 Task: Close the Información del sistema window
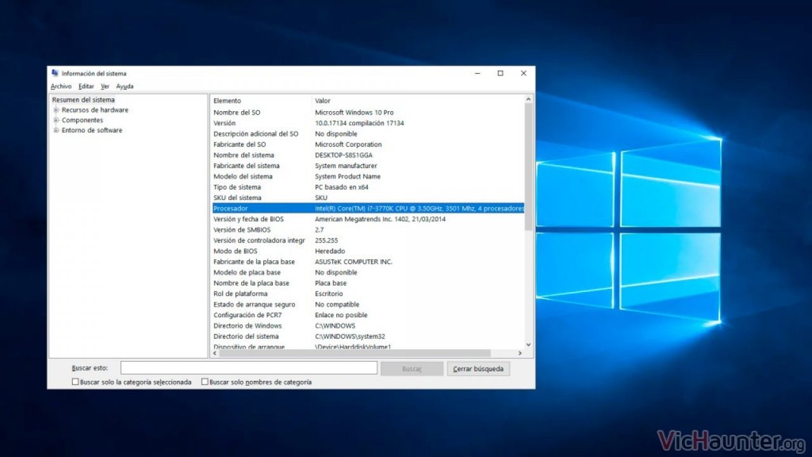pos(523,74)
